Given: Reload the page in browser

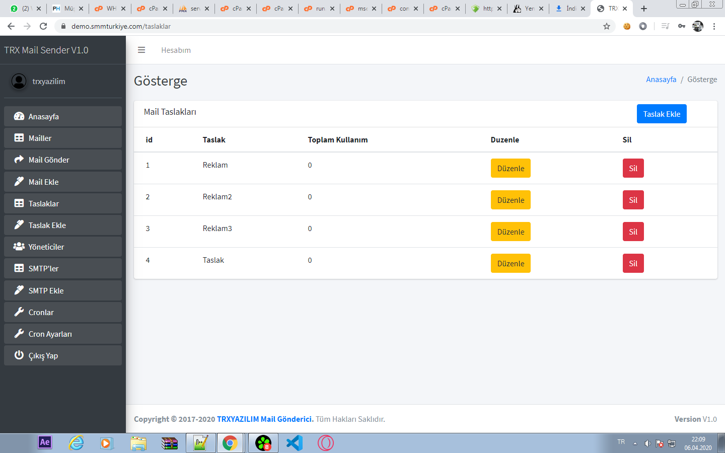Looking at the screenshot, I should (43, 26).
